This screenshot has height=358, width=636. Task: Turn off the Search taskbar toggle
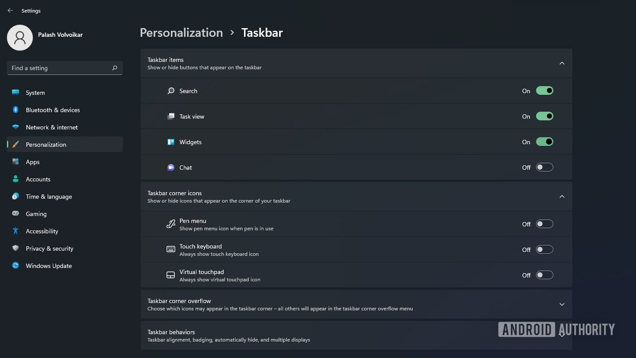pyautogui.click(x=544, y=91)
